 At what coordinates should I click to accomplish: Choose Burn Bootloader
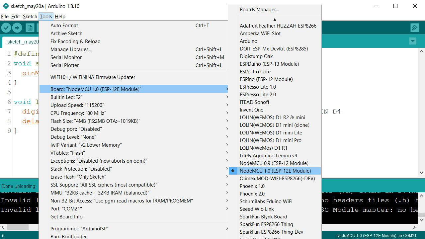(134, 236)
